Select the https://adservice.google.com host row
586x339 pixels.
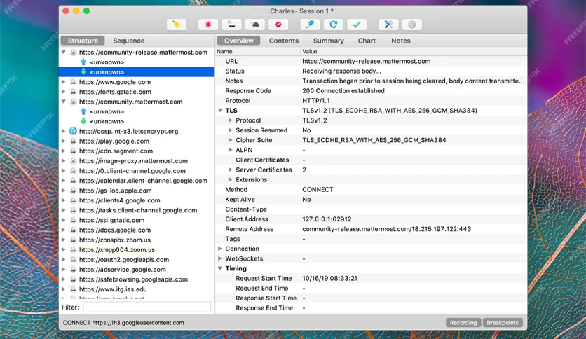click(x=137, y=269)
